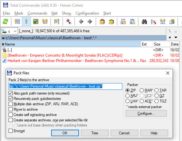Toggle the Encrypt checkbox
Screen dimensions: 182x141
10,131
